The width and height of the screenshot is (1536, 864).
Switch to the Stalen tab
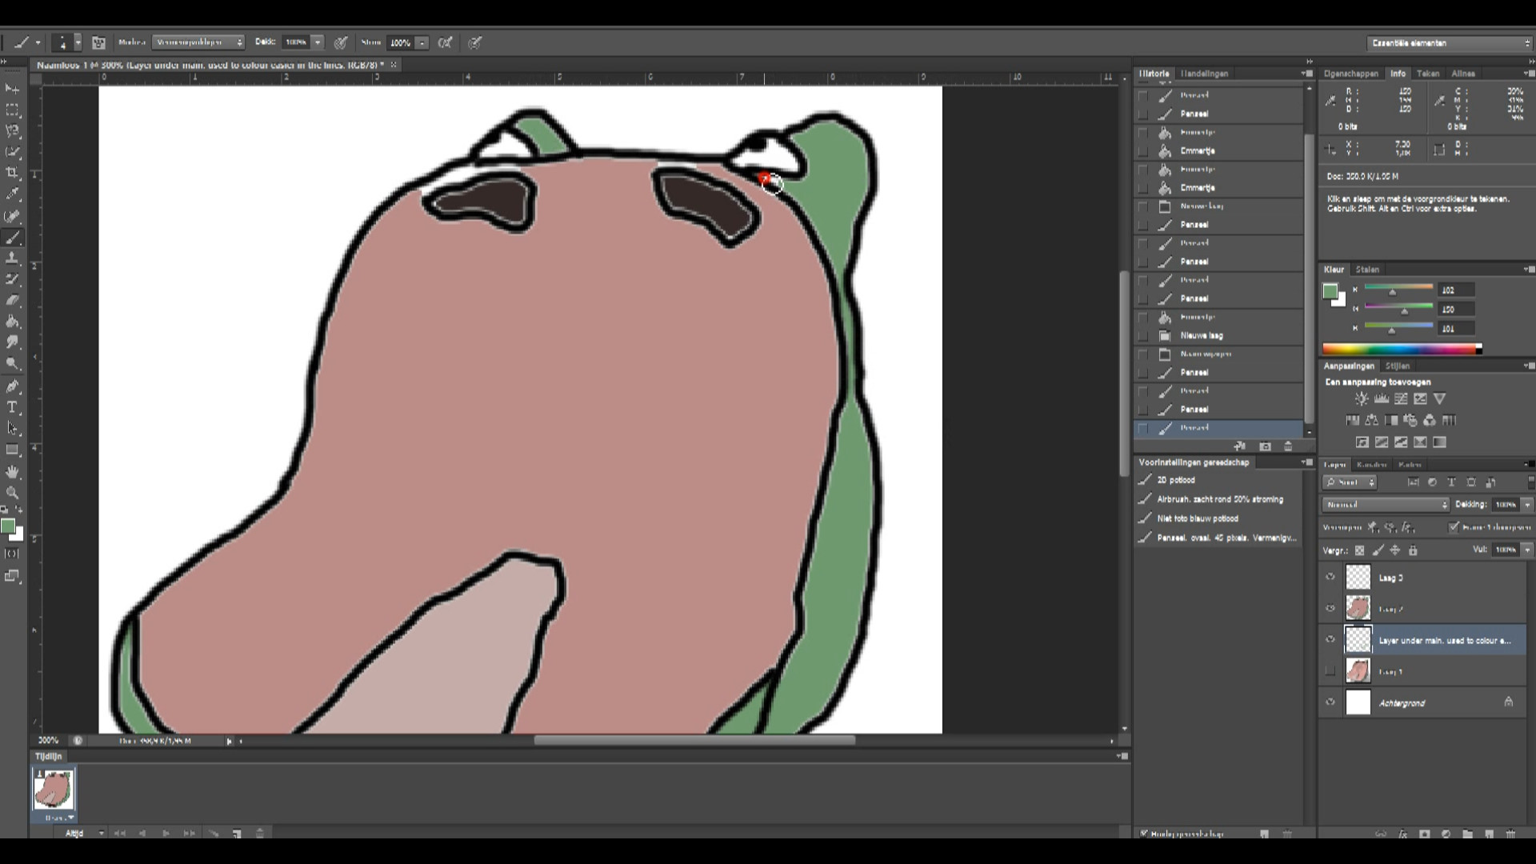[x=1367, y=270]
